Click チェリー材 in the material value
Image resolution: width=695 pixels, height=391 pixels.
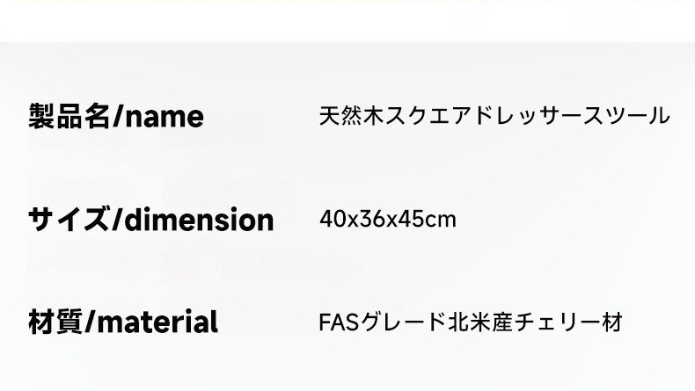569,322
